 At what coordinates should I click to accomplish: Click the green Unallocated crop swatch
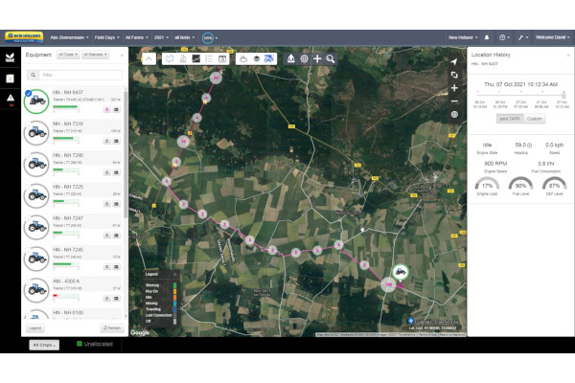click(x=80, y=344)
